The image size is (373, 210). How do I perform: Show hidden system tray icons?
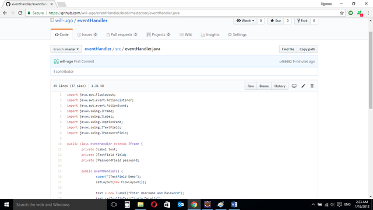pyautogui.click(x=313, y=205)
